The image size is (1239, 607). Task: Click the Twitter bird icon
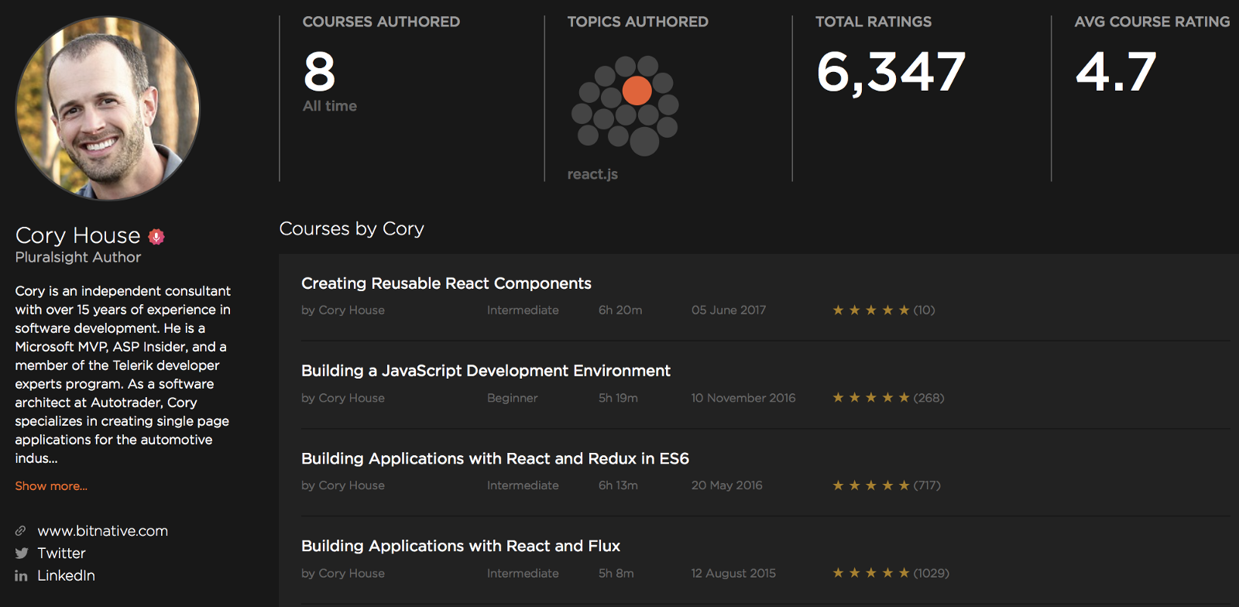click(22, 554)
